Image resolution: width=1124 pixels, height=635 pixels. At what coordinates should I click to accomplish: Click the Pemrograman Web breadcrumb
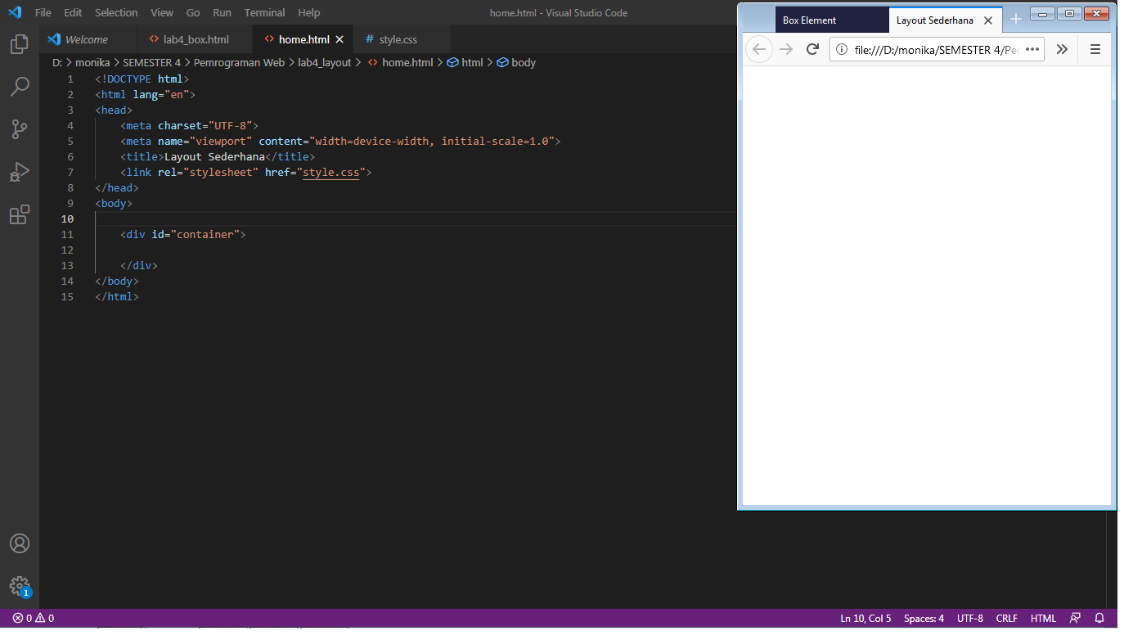(x=239, y=62)
